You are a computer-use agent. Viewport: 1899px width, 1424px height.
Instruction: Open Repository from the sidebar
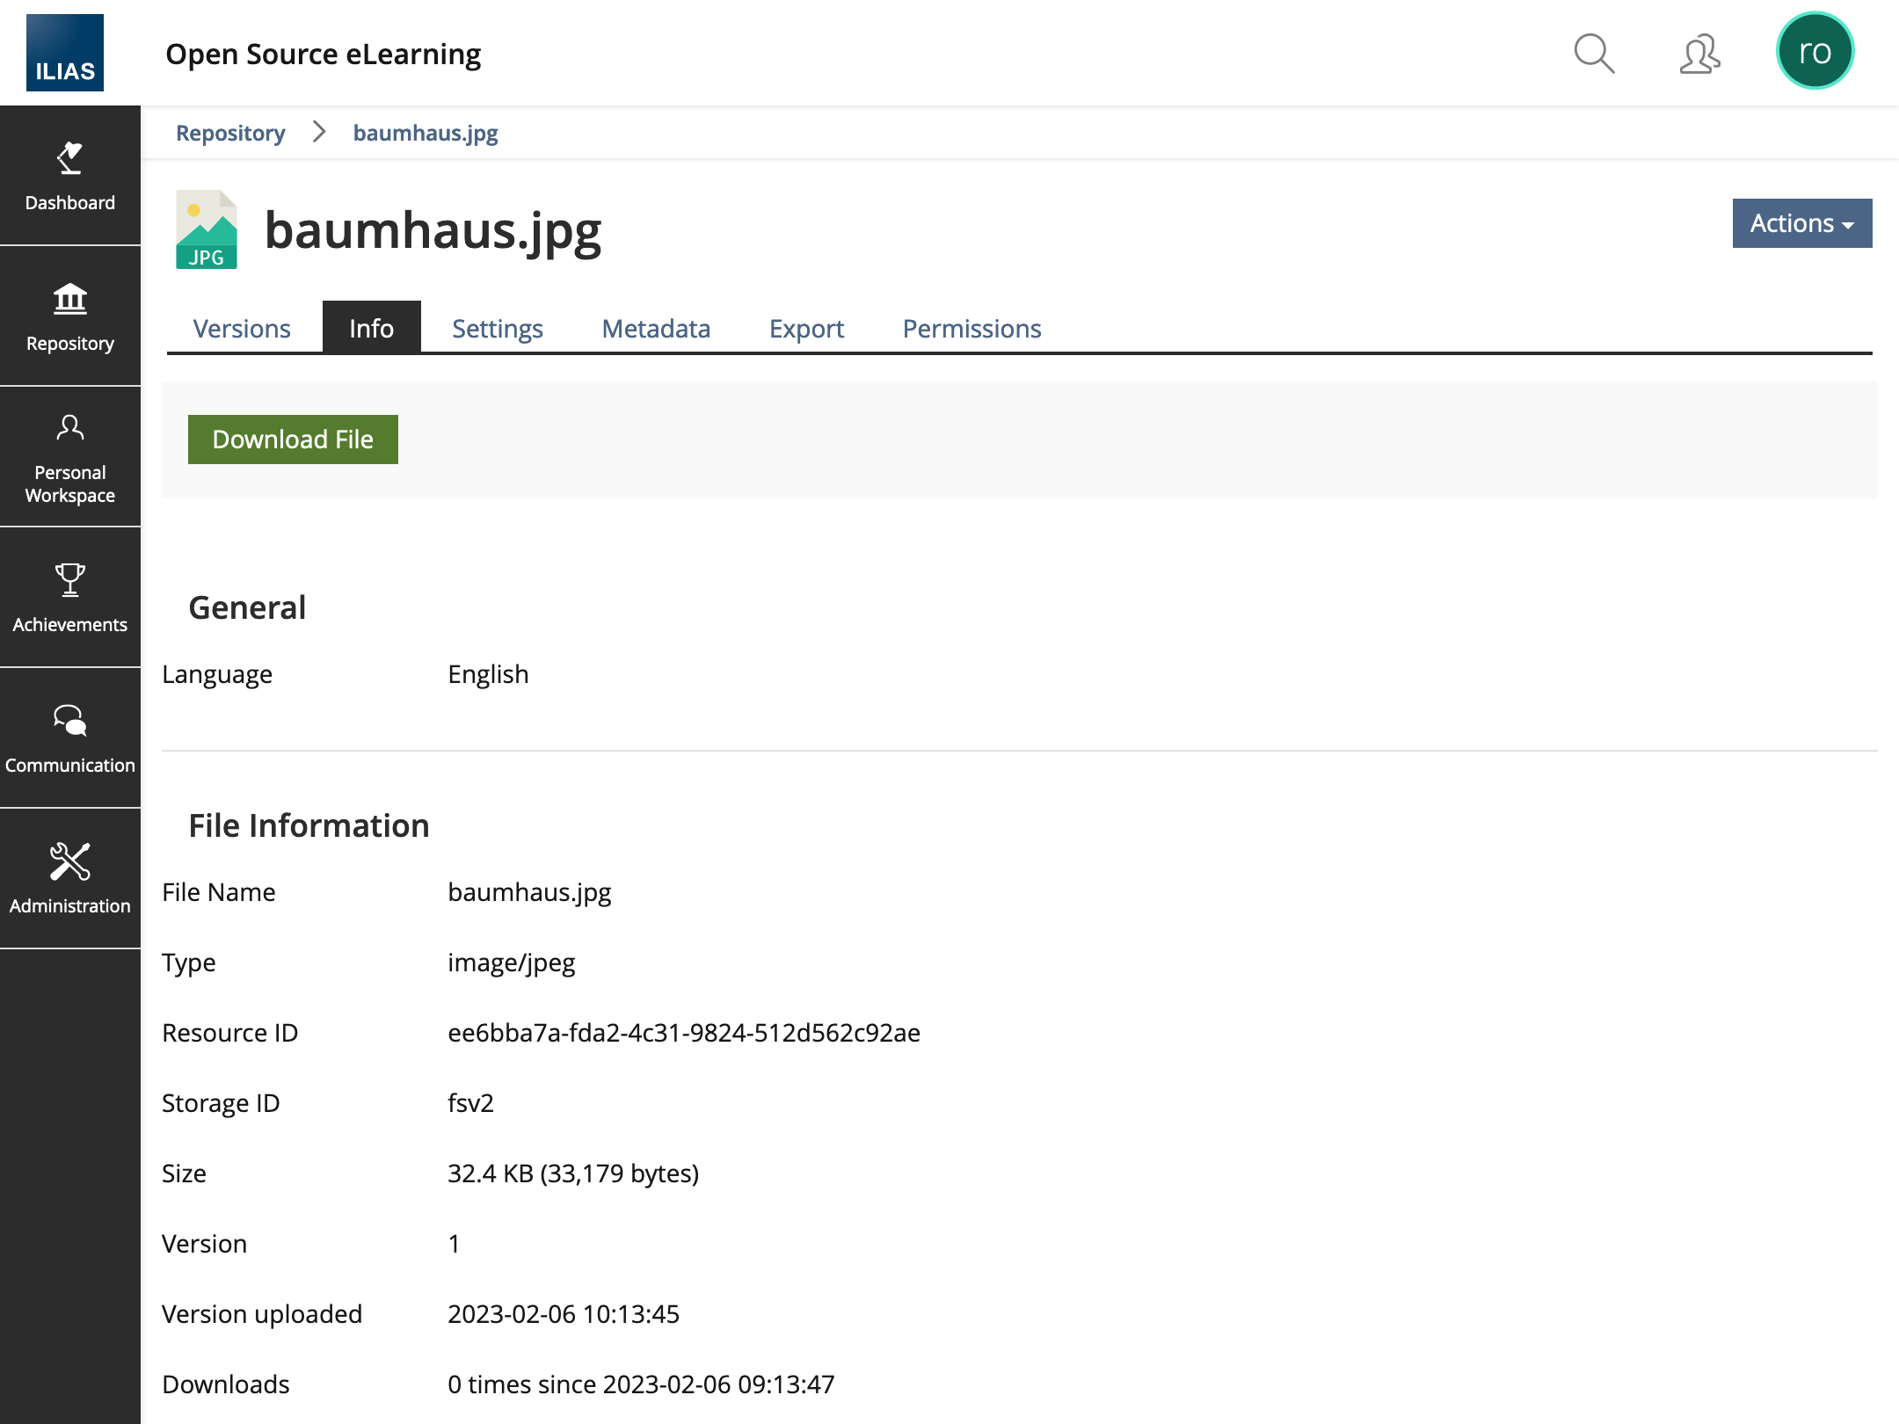70,316
